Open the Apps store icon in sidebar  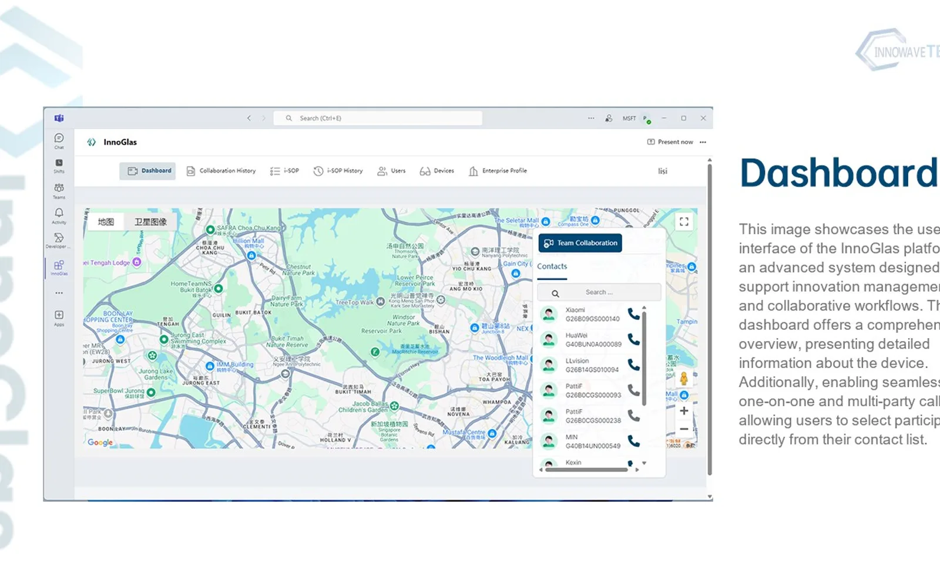coord(59,318)
